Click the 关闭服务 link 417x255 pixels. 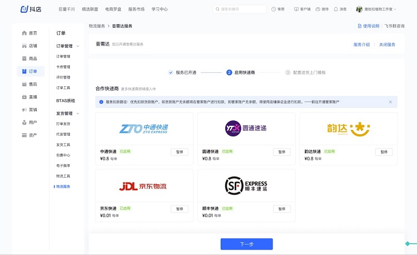tap(387, 45)
